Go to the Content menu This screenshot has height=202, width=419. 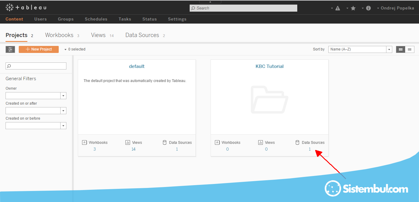pyautogui.click(x=14, y=19)
